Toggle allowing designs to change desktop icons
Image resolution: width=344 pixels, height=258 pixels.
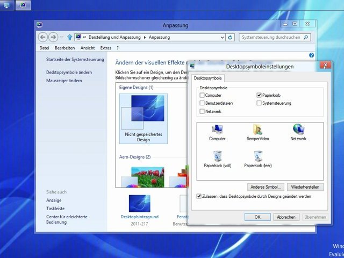[x=199, y=197]
